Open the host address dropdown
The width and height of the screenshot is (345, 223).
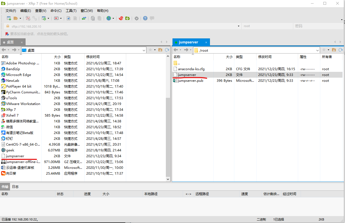pos(239,26)
